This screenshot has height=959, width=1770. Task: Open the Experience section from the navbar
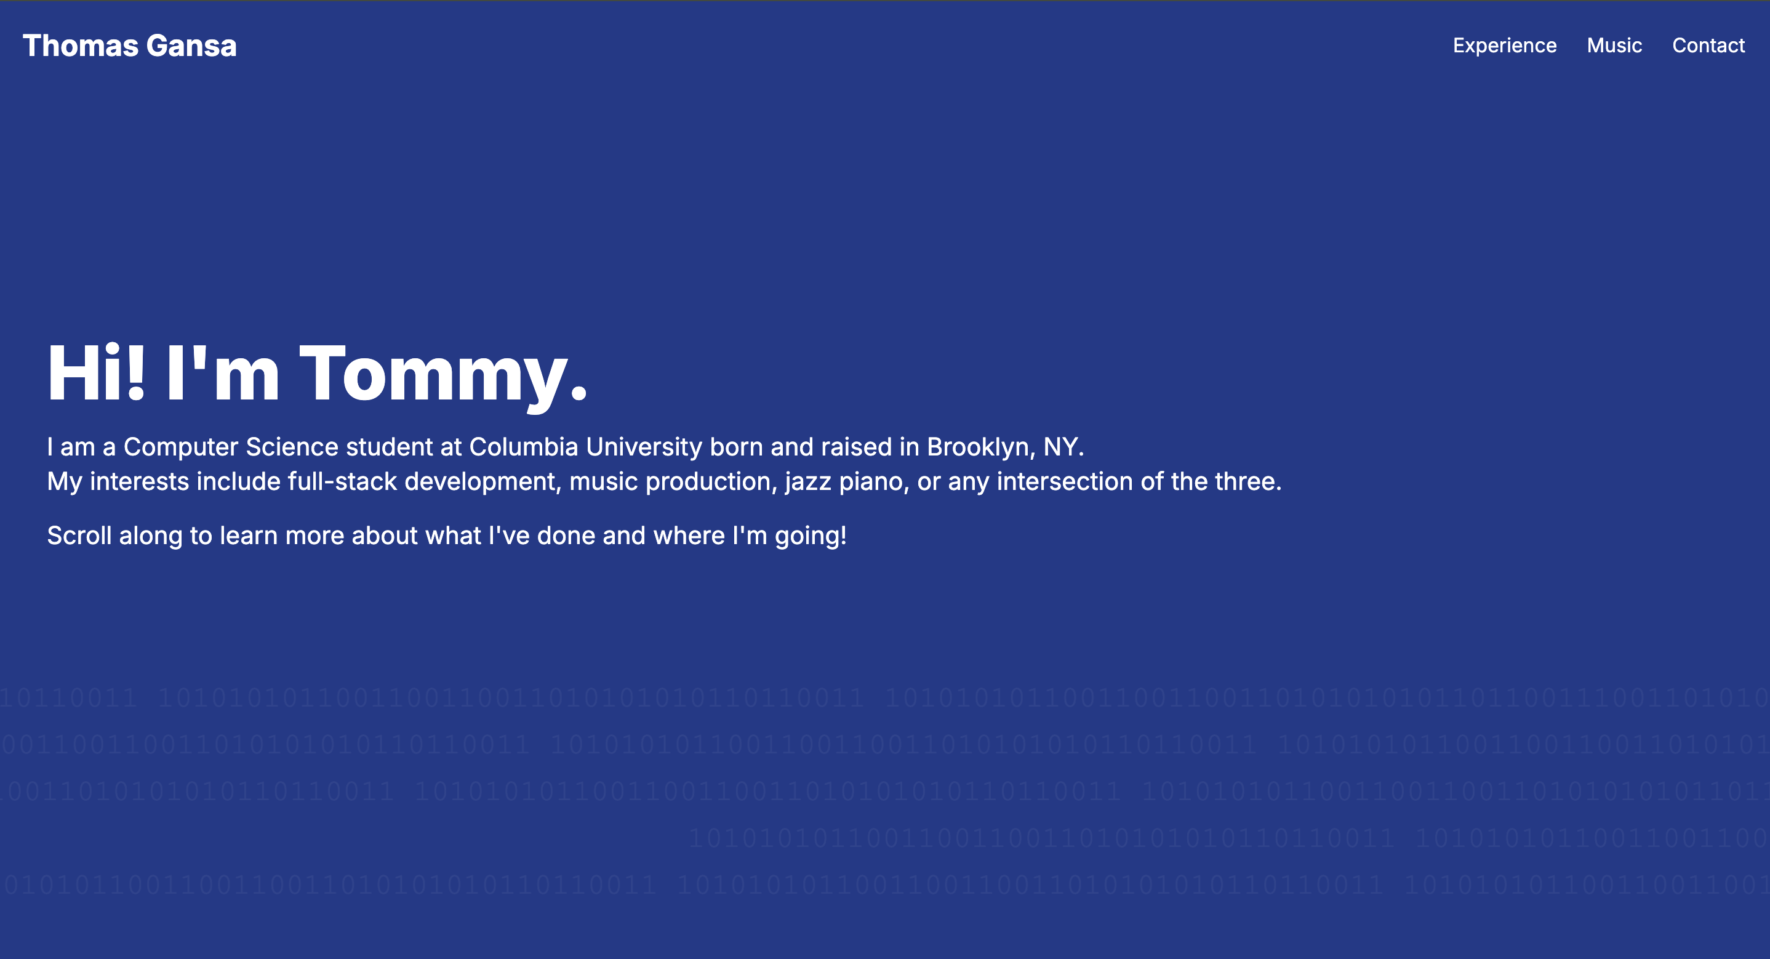click(1505, 46)
